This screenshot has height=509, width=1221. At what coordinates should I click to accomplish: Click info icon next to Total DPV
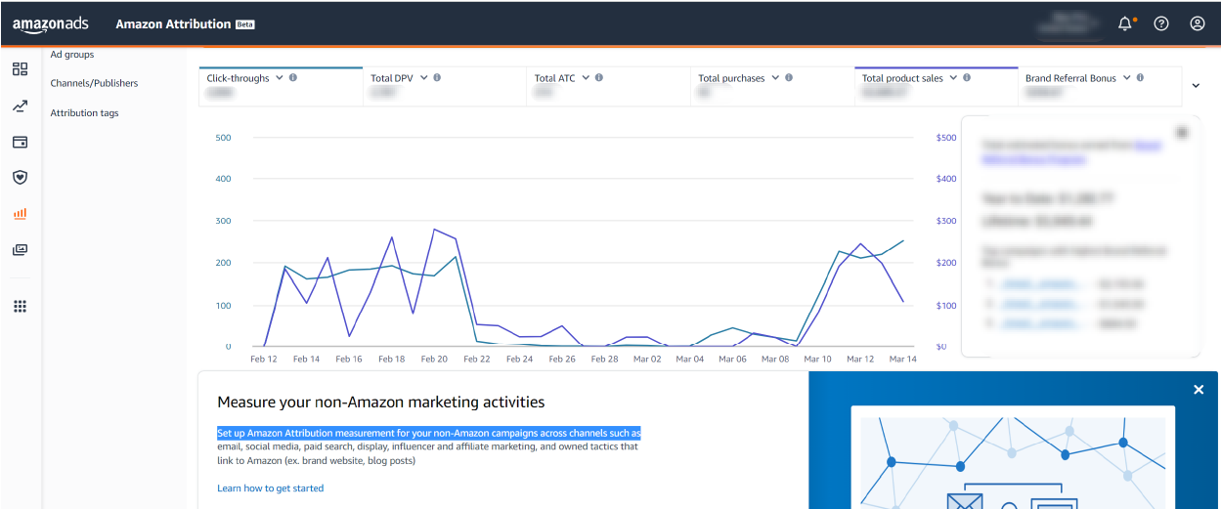(x=437, y=77)
